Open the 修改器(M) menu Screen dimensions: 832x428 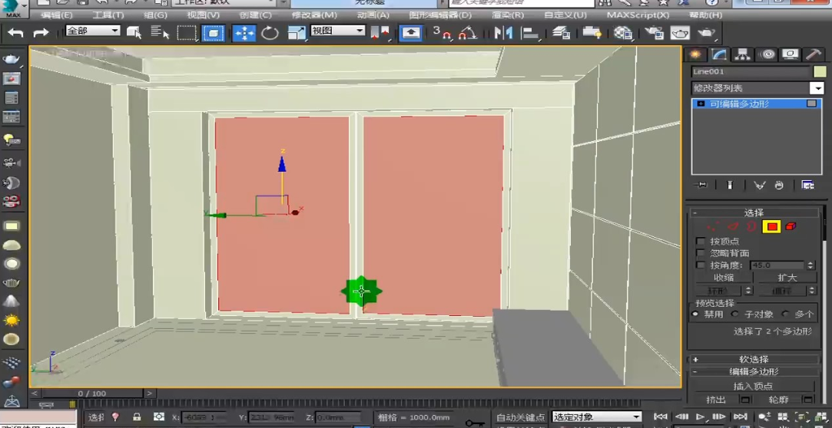click(x=314, y=15)
